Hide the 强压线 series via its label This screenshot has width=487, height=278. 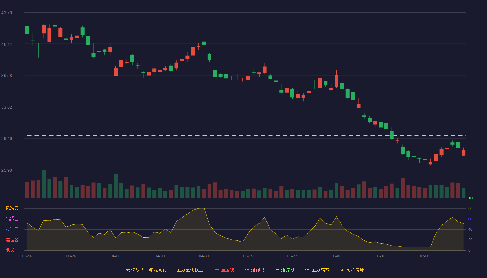(227, 270)
